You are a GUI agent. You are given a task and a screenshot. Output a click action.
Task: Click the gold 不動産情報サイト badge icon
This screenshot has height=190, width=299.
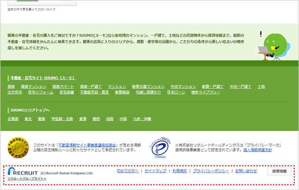click(x=18, y=147)
